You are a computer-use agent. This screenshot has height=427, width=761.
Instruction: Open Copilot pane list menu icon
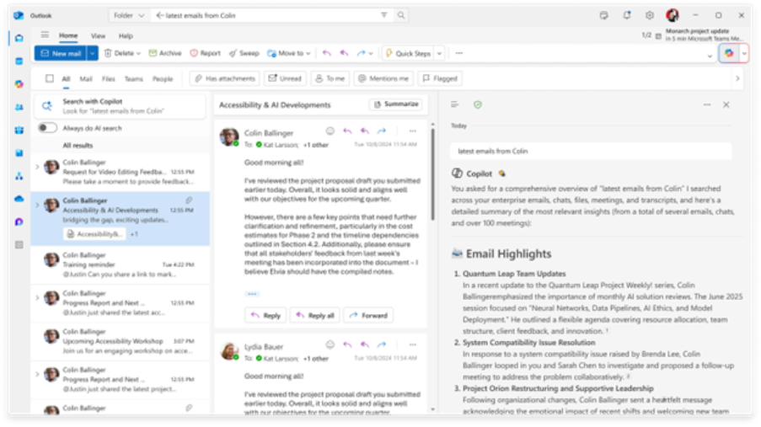pos(455,104)
